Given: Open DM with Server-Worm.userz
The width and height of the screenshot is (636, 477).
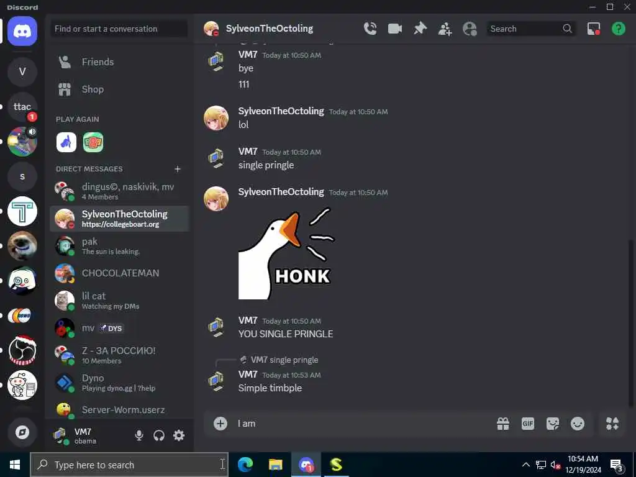Looking at the screenshot, I should click(119, 410).
